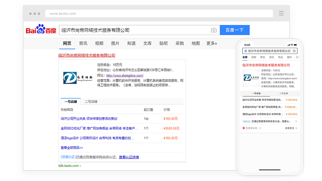322x181 pixels.
Task: Click the 百度一下 search button
Action: 235,30
